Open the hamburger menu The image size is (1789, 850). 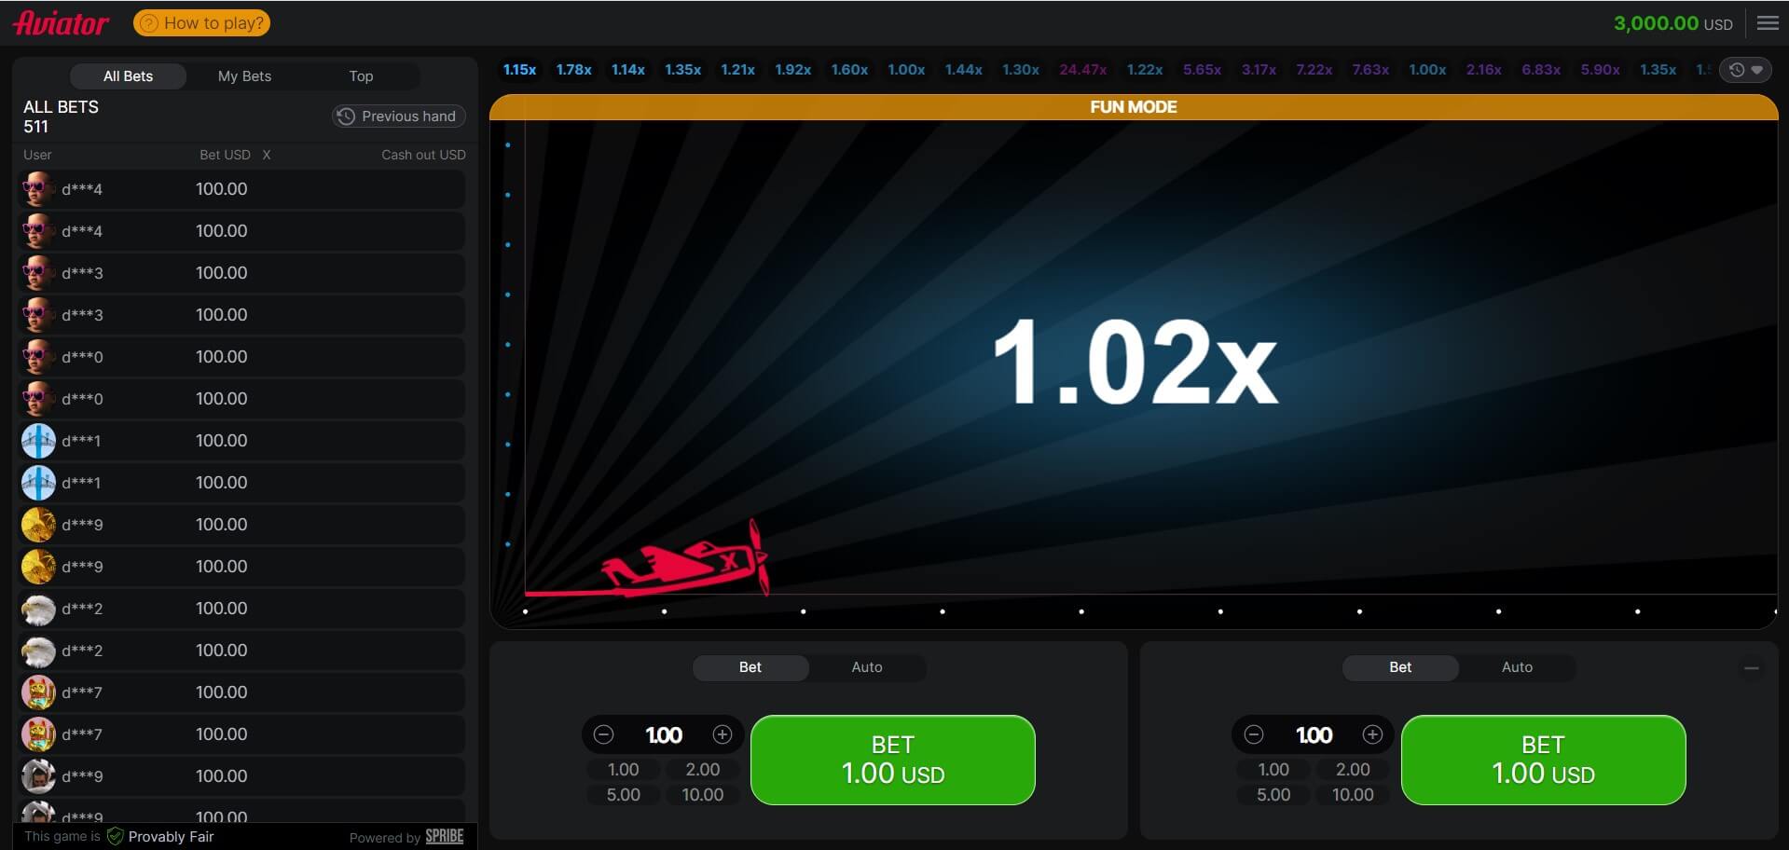coord(1767,22)
